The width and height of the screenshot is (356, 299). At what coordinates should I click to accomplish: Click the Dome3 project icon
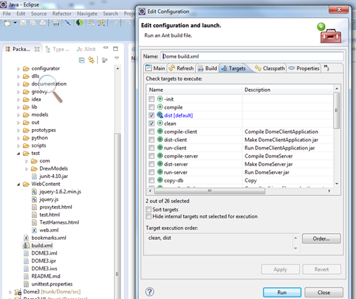click(x=18, y=292)
